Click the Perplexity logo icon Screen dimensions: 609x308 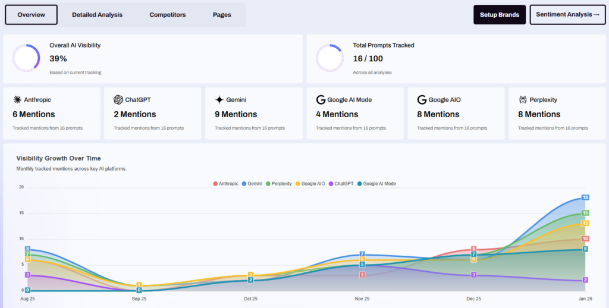[x=523, y=100]
